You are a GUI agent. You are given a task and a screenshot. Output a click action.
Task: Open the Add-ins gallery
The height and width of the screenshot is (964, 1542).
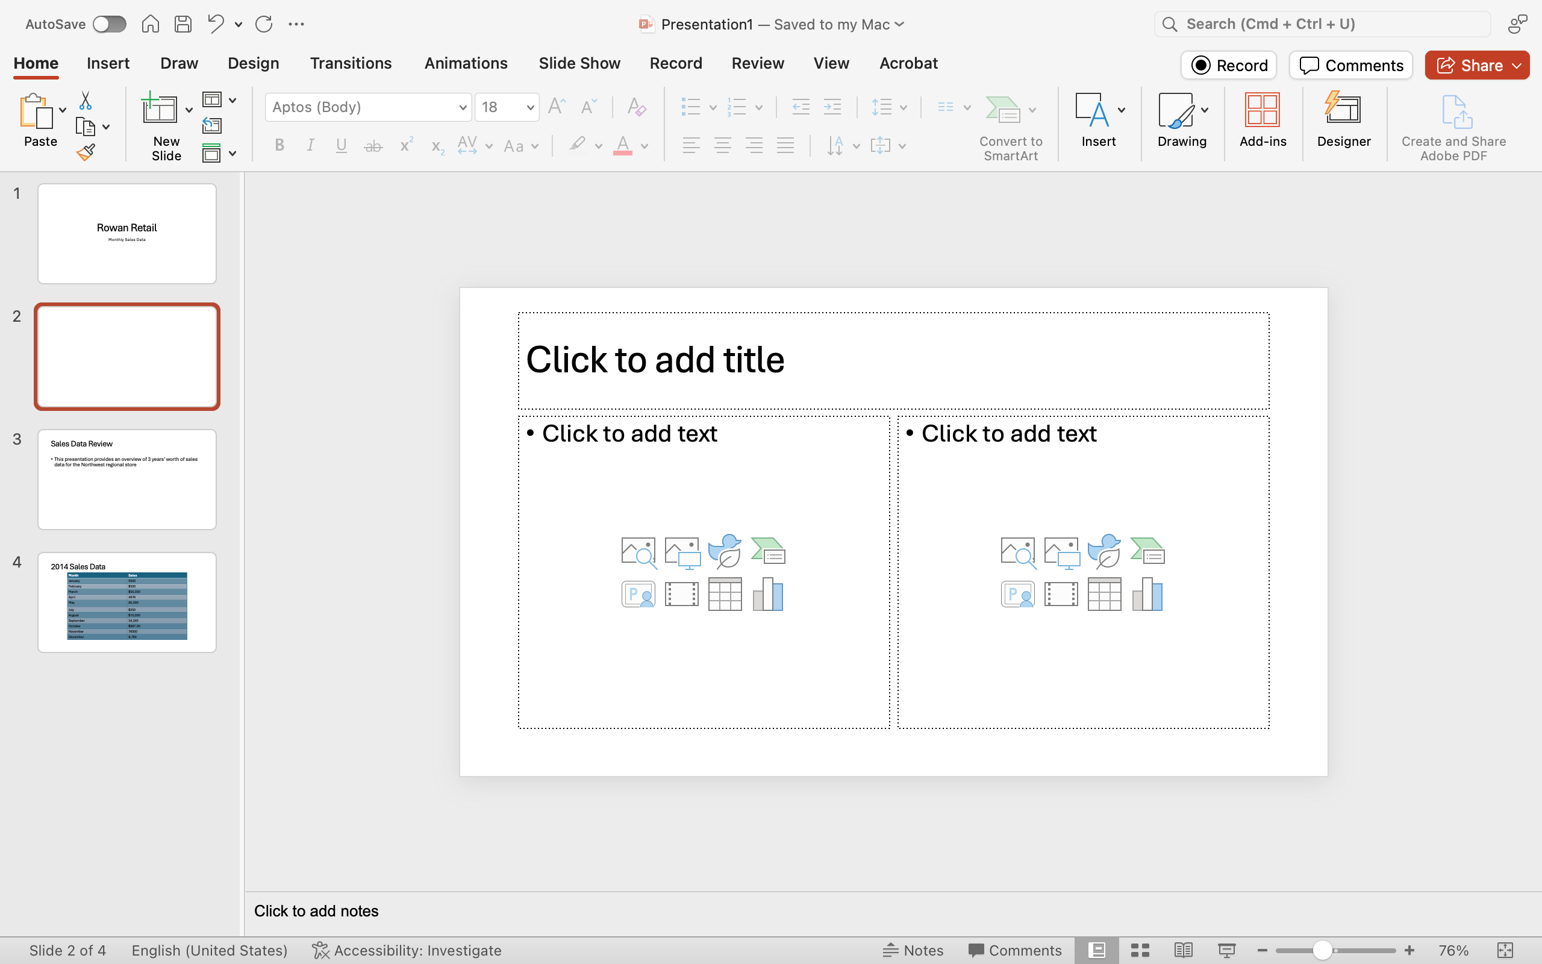(1263, 121)
